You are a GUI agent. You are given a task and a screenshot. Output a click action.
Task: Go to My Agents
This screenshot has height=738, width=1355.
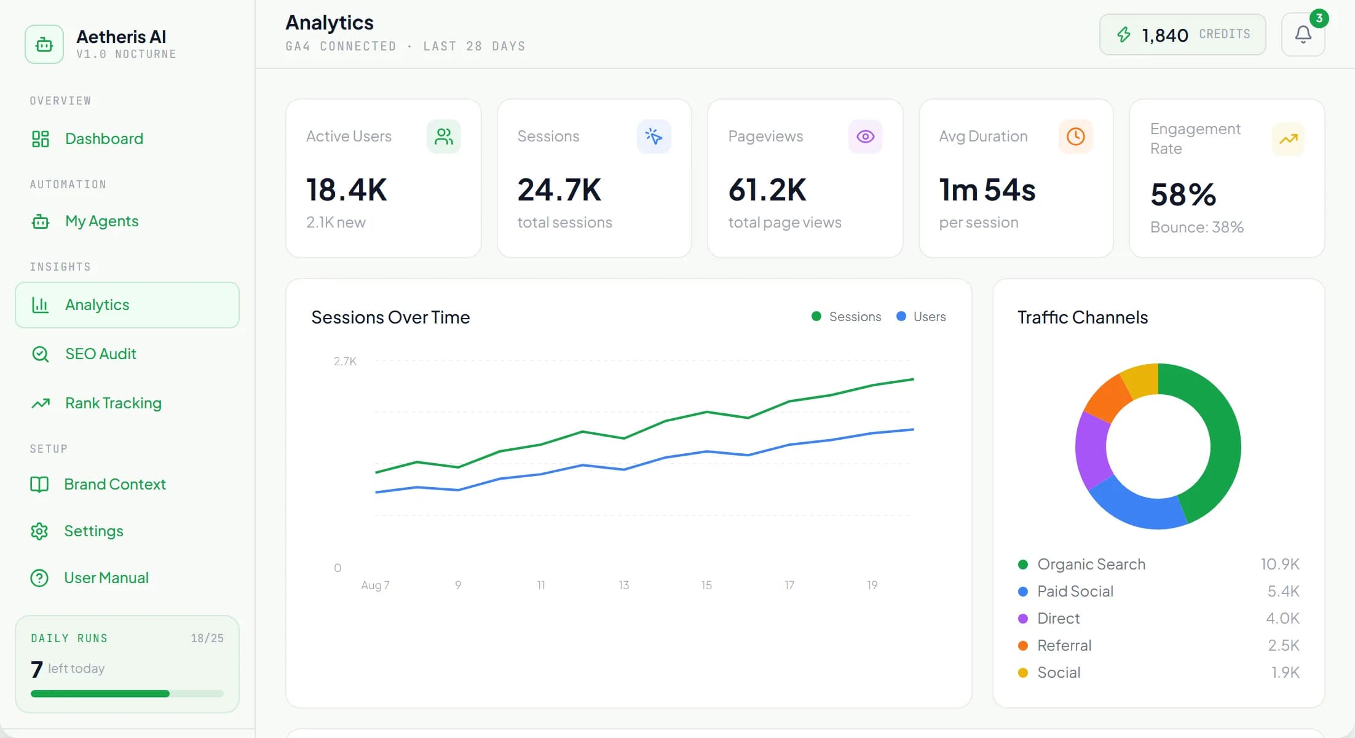pos(127,221)
